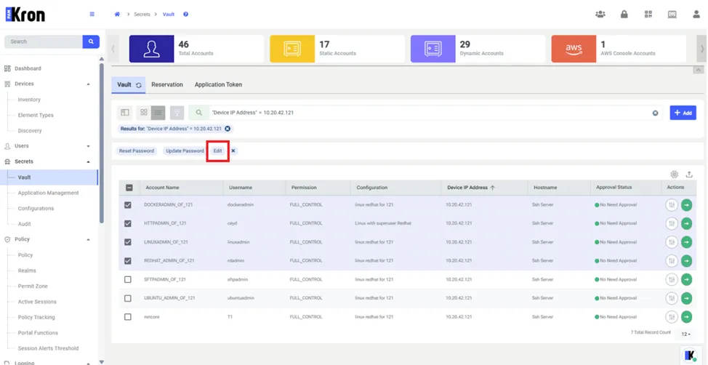The width and height of the screenshot is (708, 365).
Task: Click the green search magnifier icon
Action: click(198, 113)
